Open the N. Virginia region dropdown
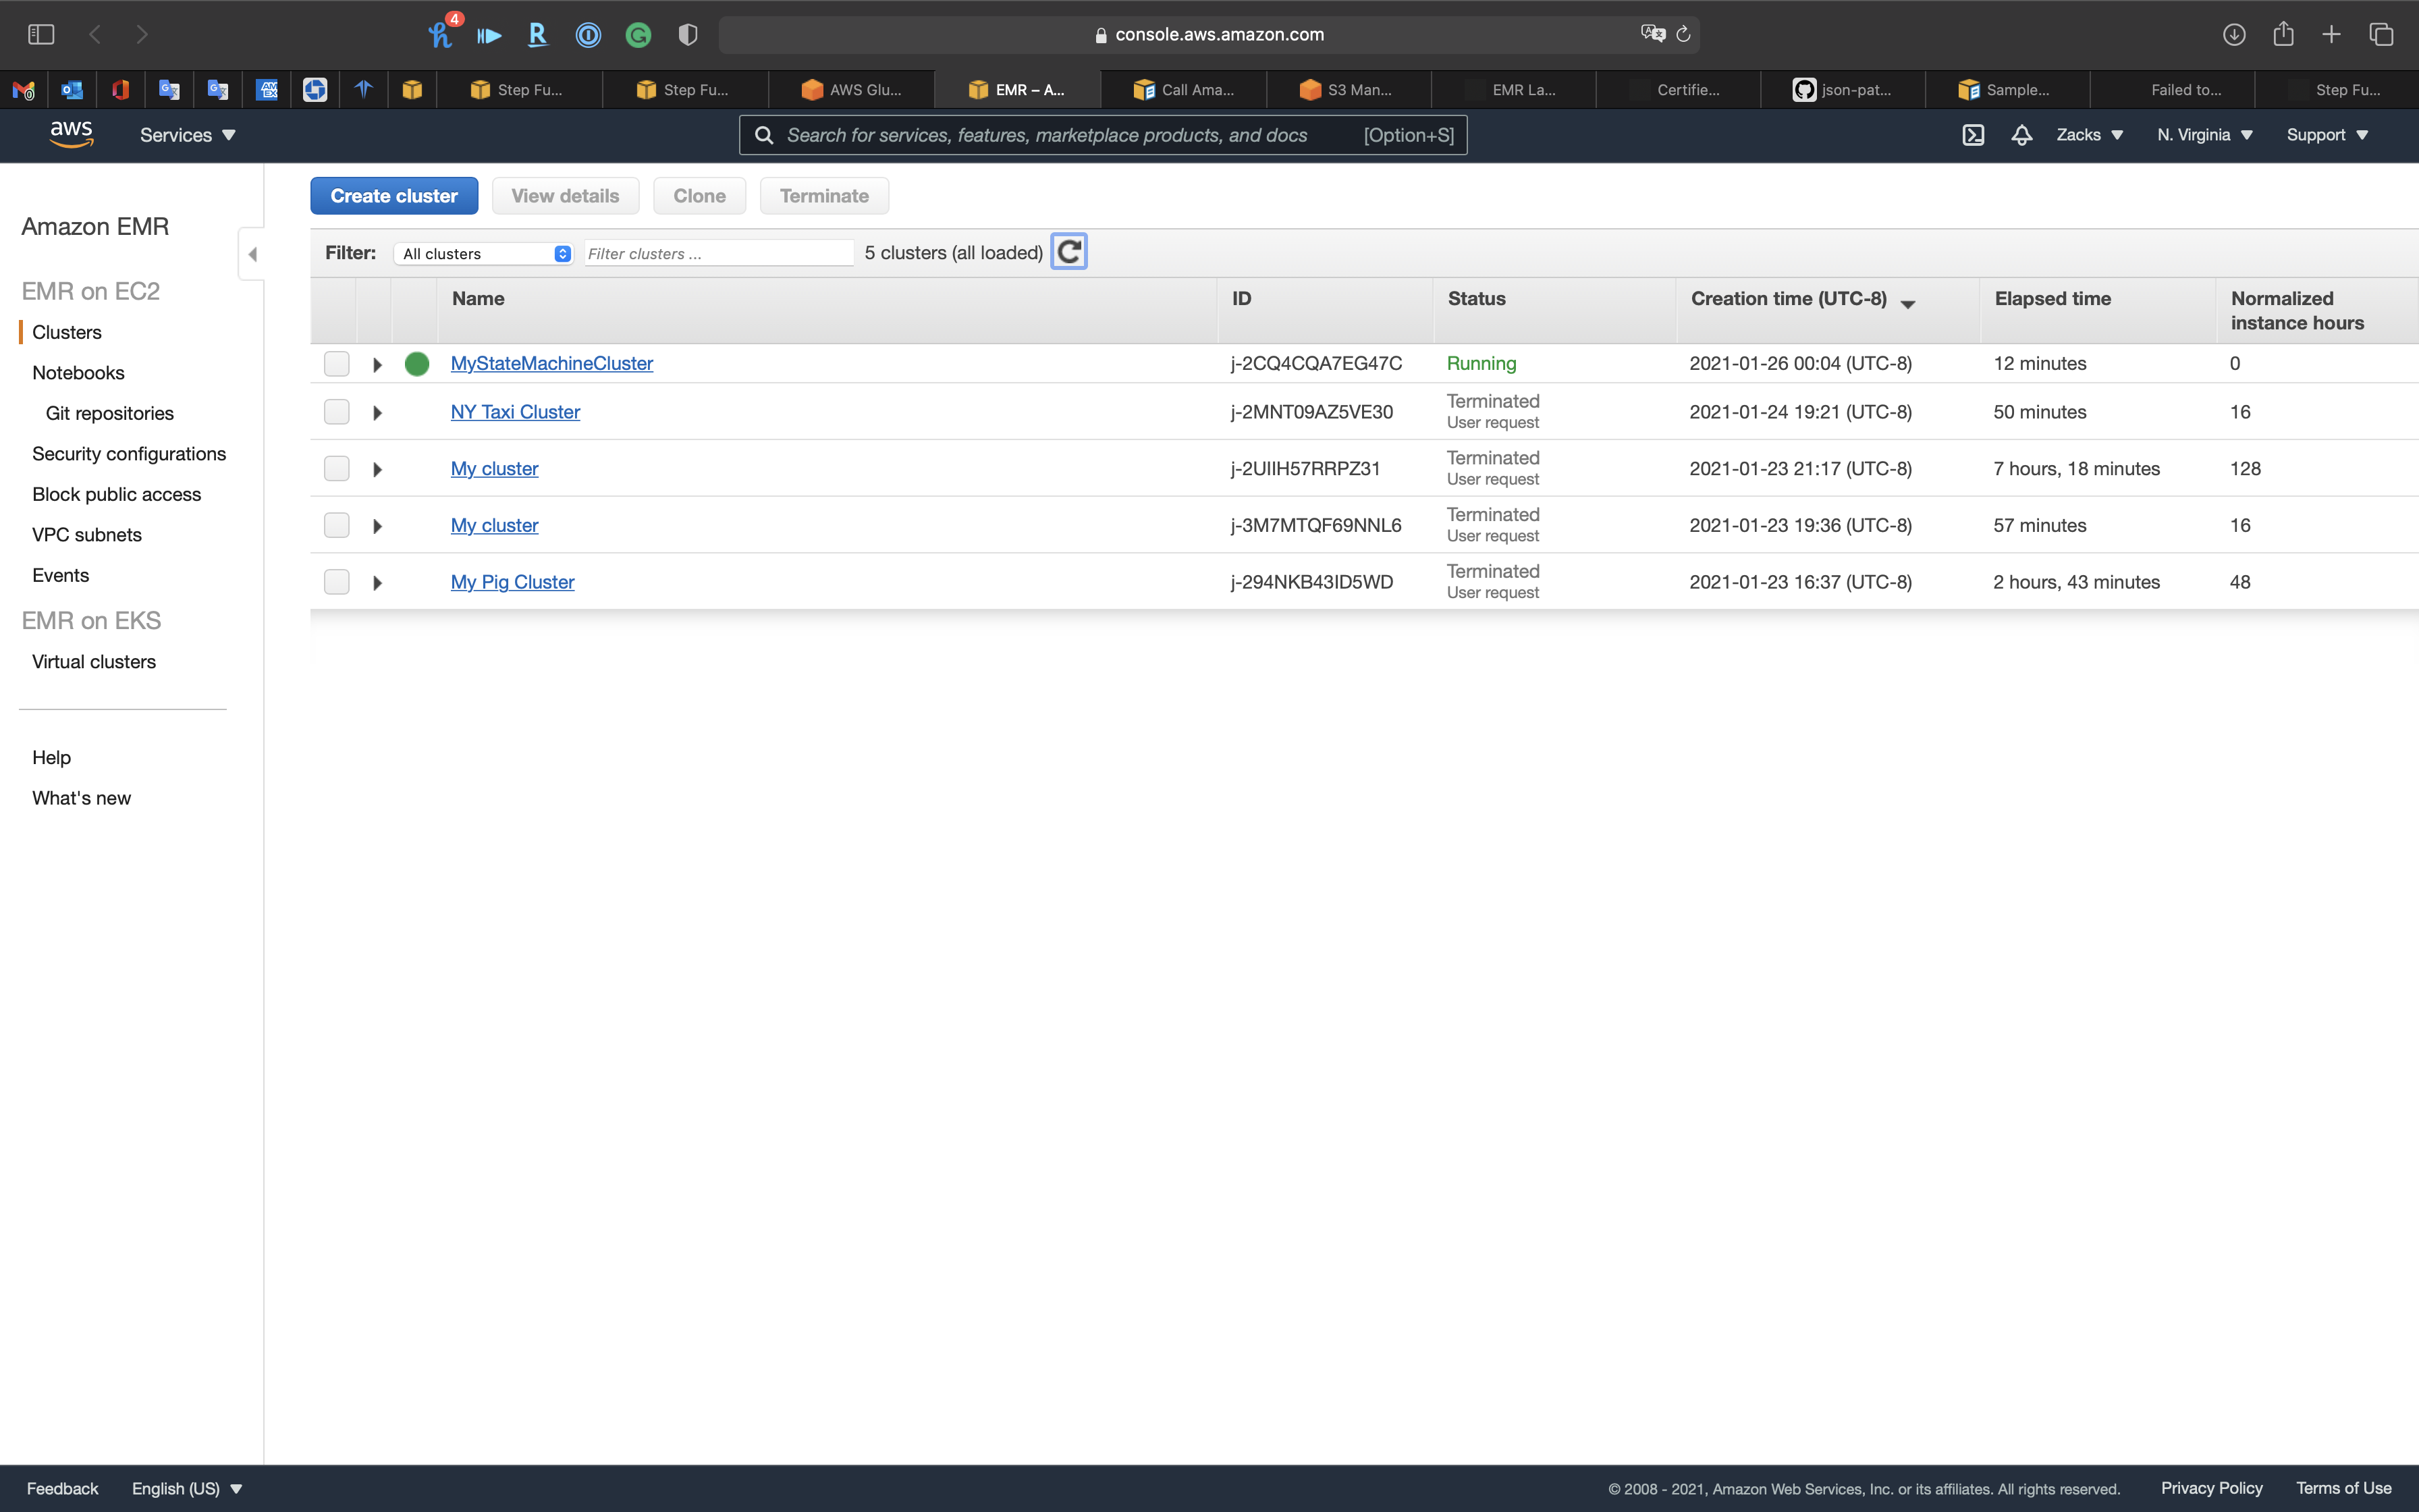The image size is (2419, 1512). click(2204, 135)
